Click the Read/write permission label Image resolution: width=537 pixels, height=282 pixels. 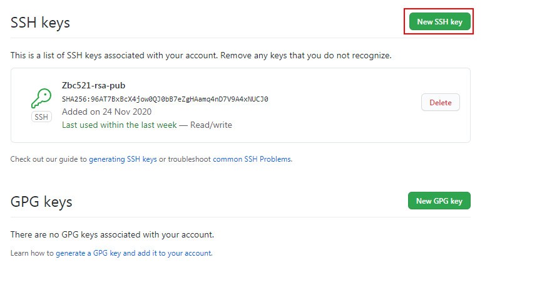point(211,125)
